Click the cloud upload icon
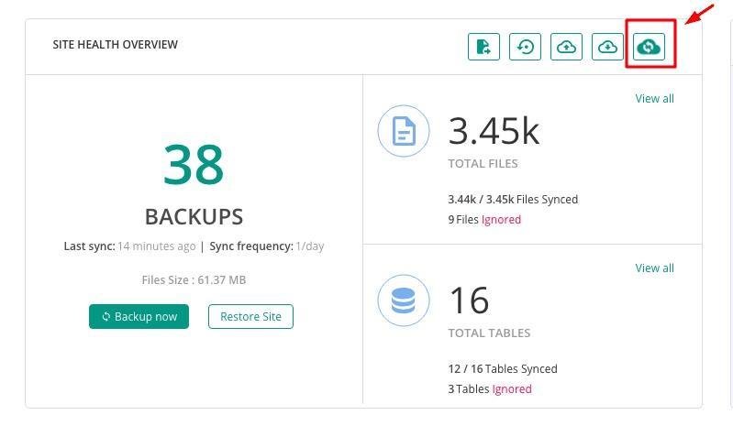This screenshot has height=426, width=733. click(567, 47)
